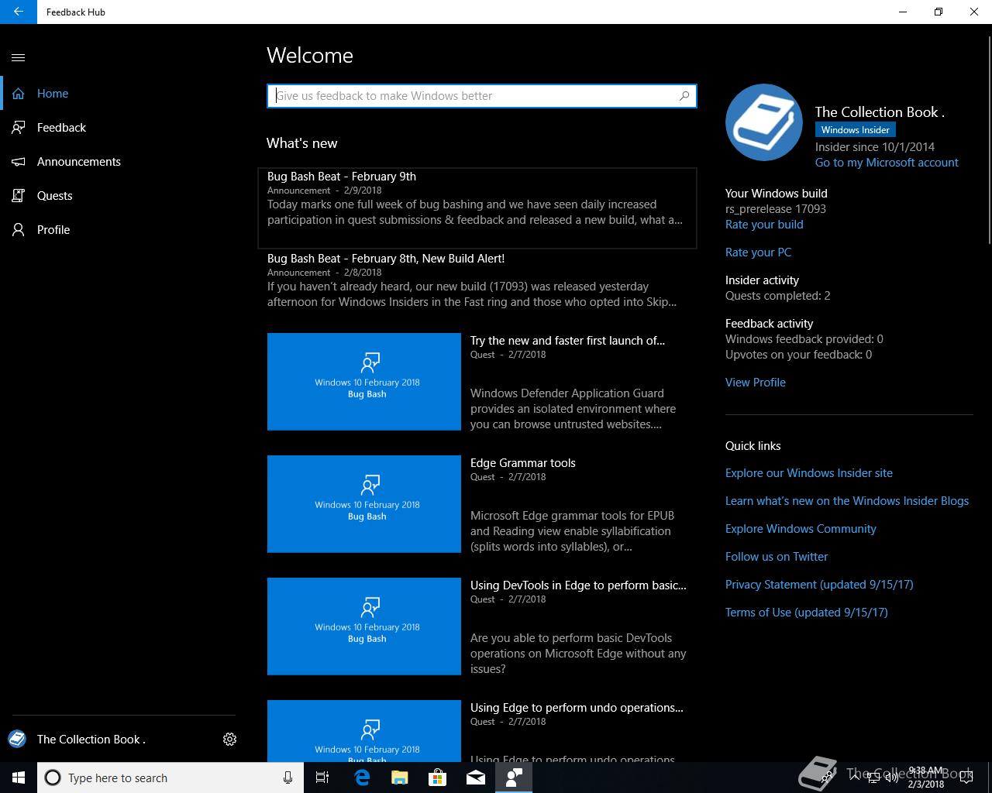This screenshot has width=992, height=793.
Task: Select the Home icon in sidebar
Action: coord(19,94)
